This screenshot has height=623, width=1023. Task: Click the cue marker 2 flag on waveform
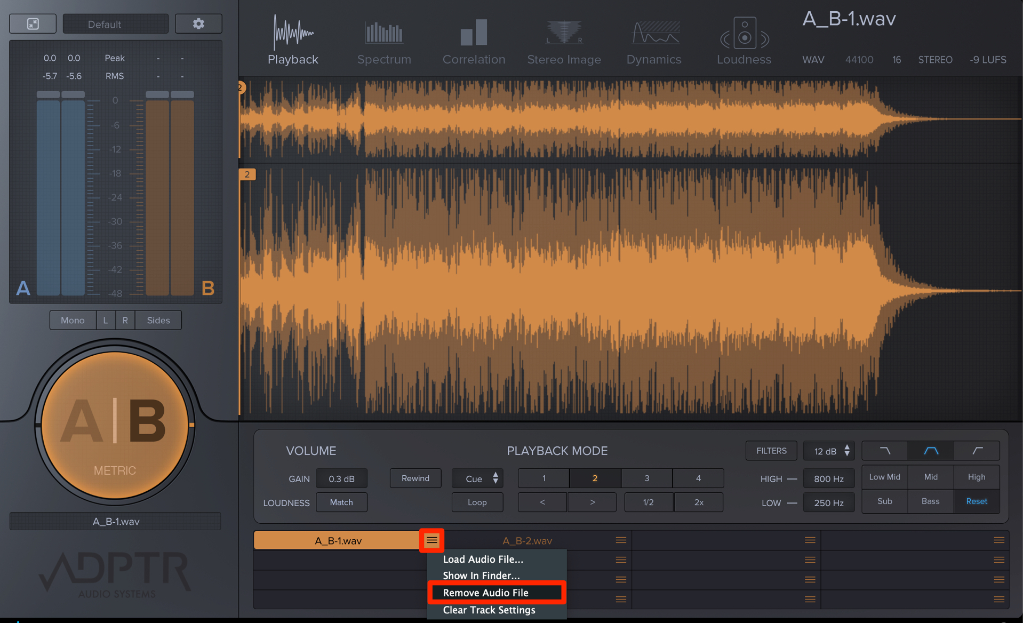pyautogui.click(x=247, y=174)
